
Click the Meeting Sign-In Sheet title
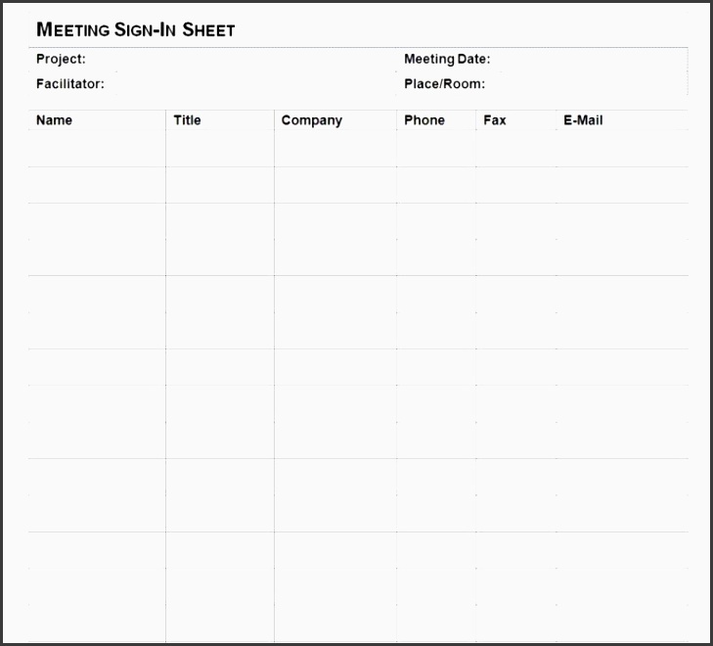coord(135,29)
